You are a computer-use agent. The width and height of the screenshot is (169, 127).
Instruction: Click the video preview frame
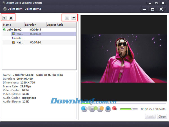(124, 58)
